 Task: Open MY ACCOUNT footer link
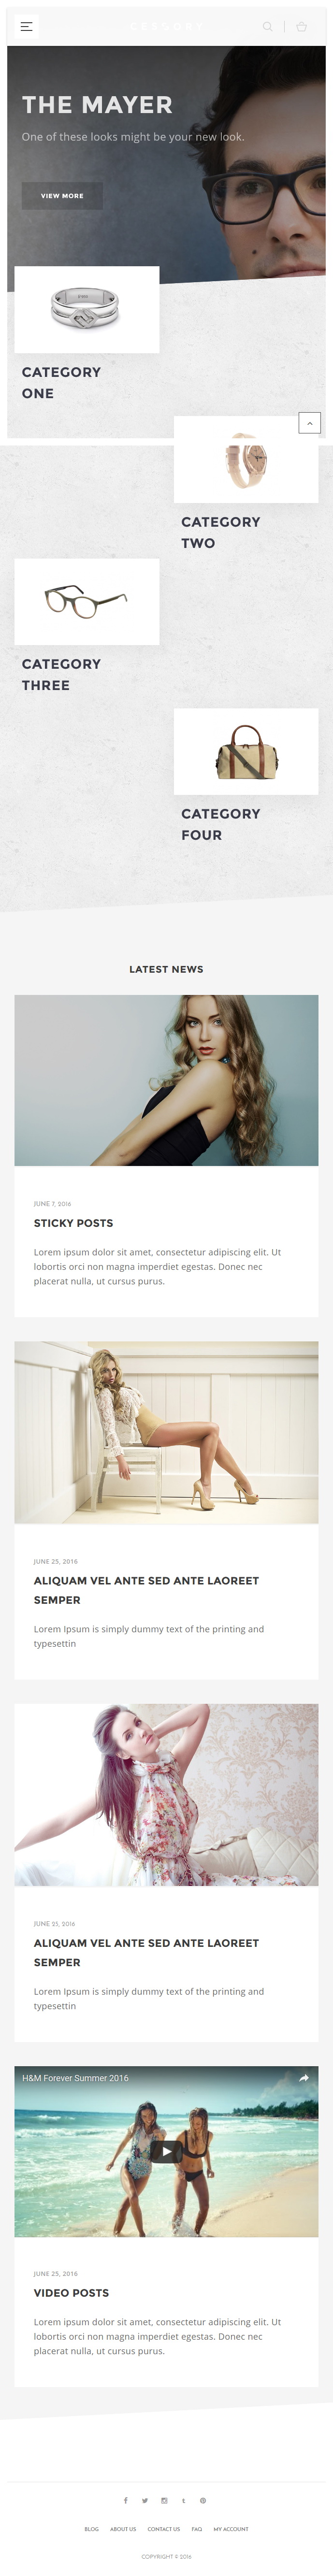[231, 2529]
